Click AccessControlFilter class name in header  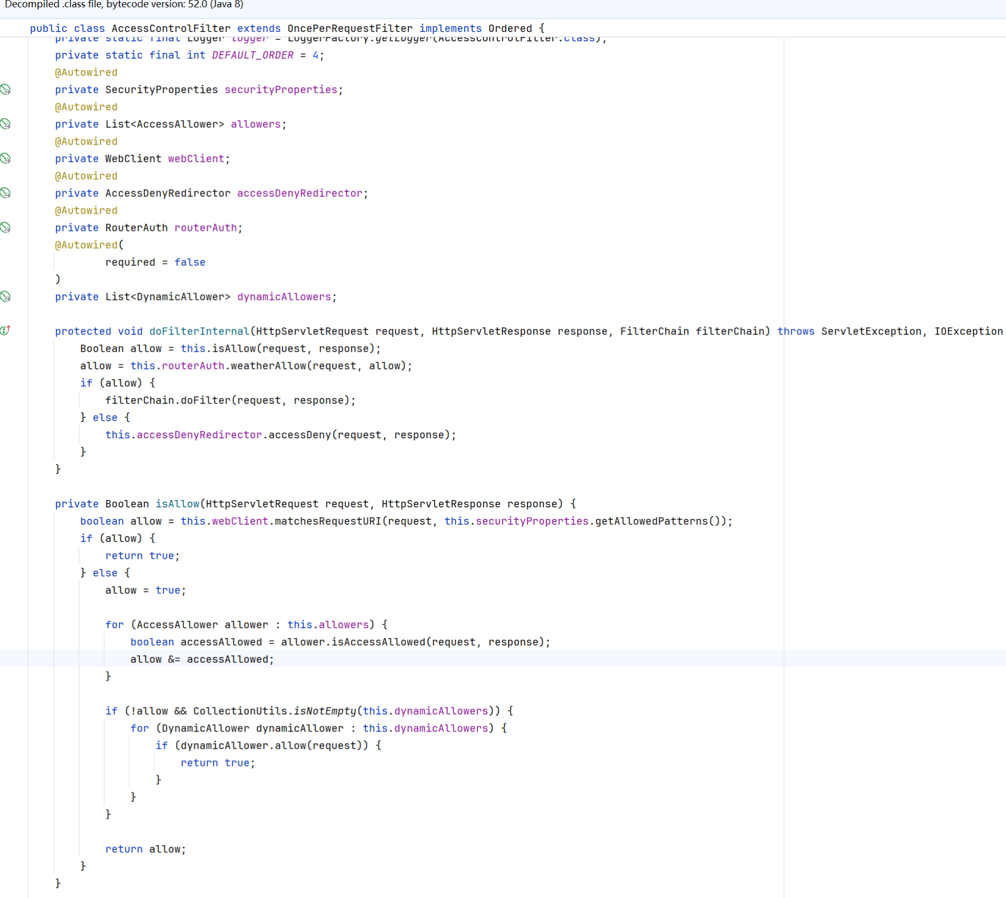tap(171, 28)
